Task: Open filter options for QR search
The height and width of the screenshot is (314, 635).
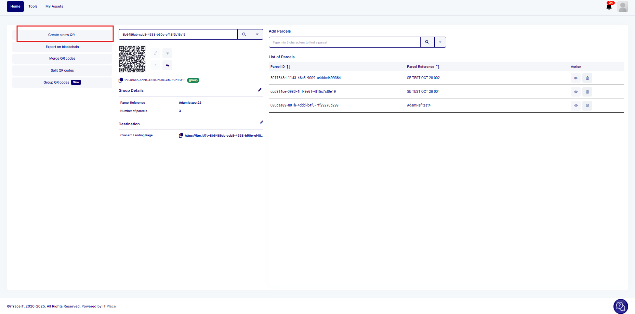Action: click(257, 35)
